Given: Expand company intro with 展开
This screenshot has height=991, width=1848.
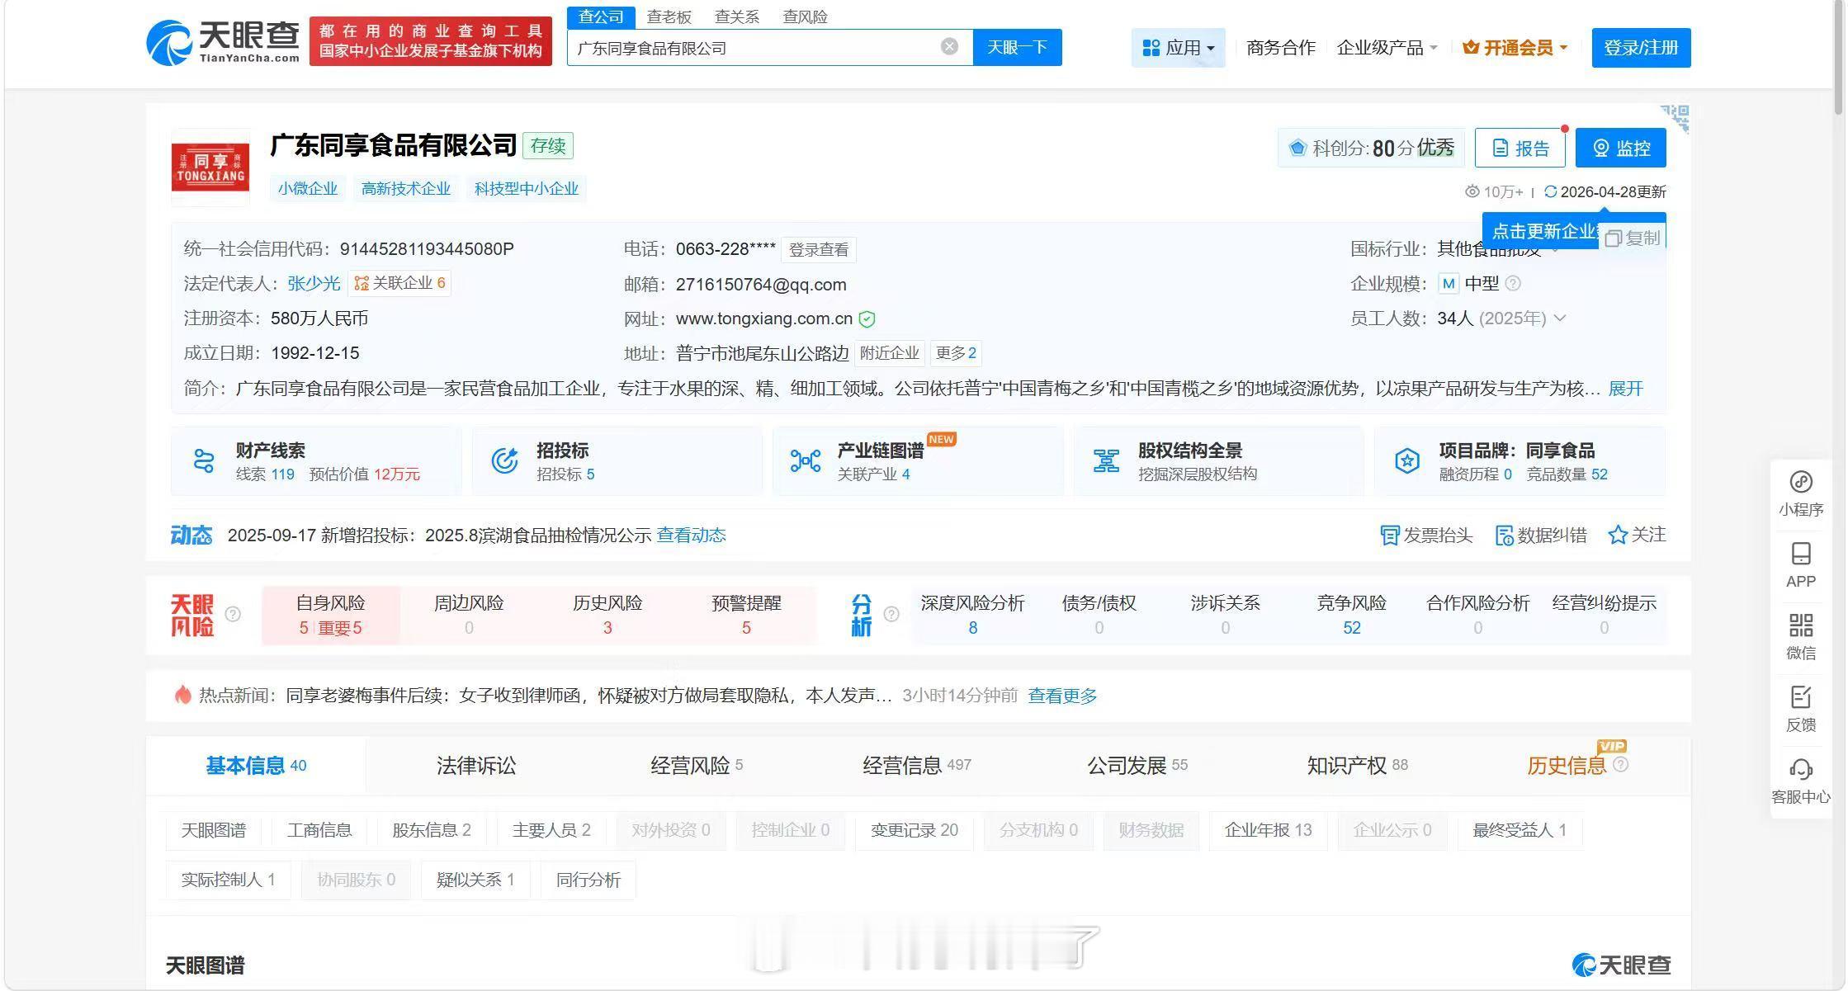Looking at the screenshot, I should click(x=1625, y=389).
